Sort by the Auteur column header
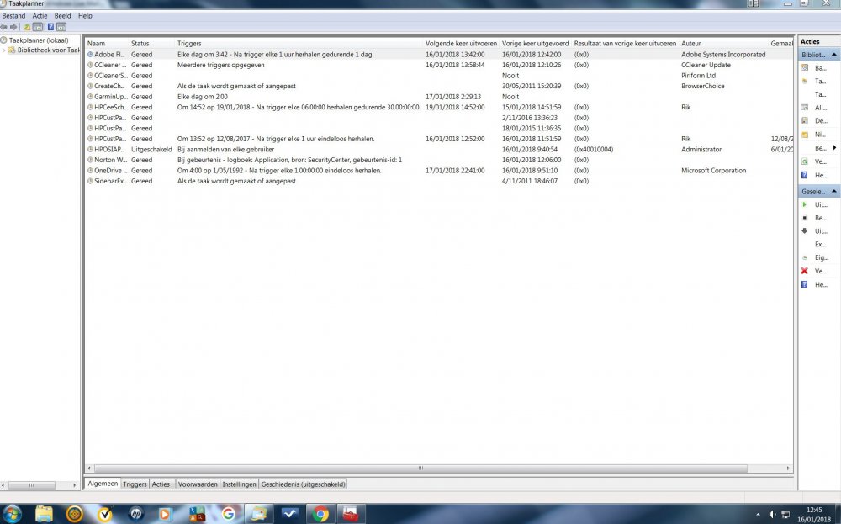 (723, 44)
